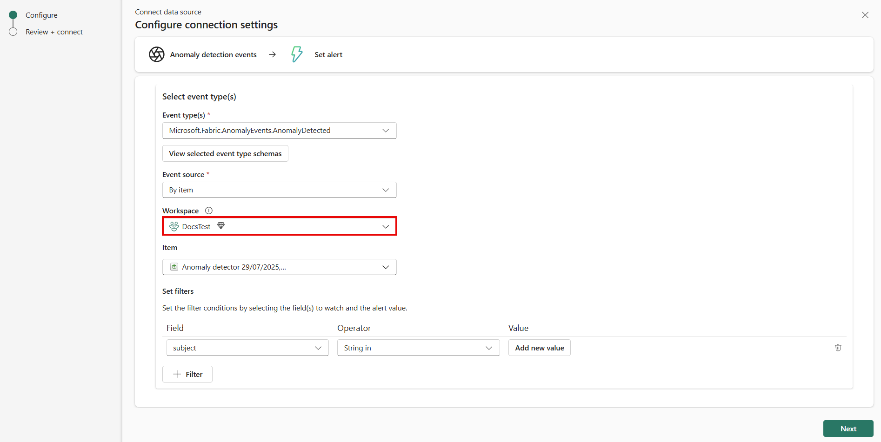This screenshot has width=881, height=442.
Task: Click the DocsTest workspace people icon
Action: 174,226
